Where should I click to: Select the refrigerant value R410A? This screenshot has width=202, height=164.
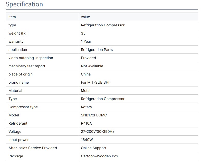(x=86, y=123)
